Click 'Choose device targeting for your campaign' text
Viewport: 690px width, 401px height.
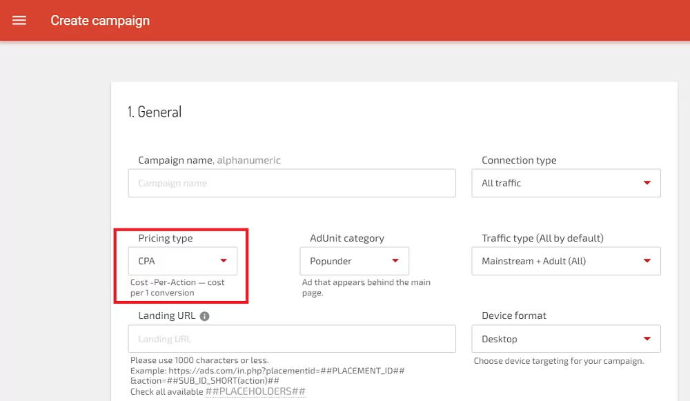[x=559, y=361]
